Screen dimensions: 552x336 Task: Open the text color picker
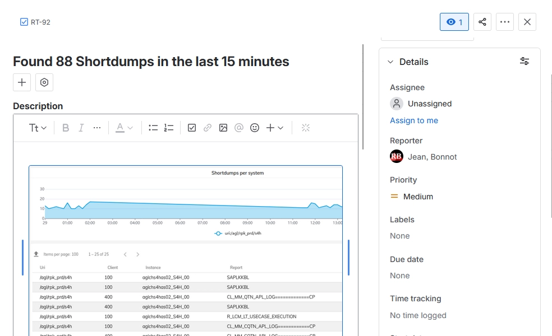[122, 128]
